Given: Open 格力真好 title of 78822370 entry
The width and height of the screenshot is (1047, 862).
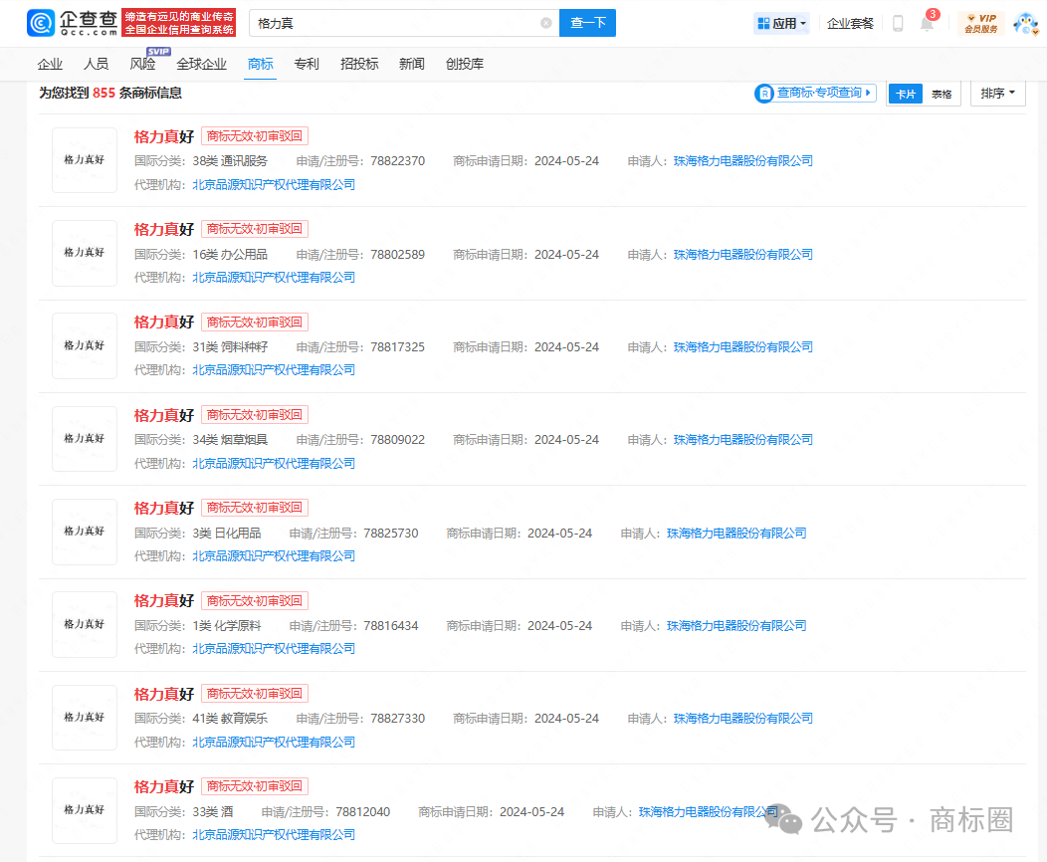Looking at the screenshot, I should [x=163, y=137].
